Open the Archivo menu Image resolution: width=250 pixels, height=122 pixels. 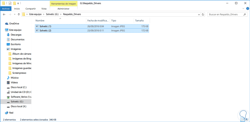click(6, 9)
